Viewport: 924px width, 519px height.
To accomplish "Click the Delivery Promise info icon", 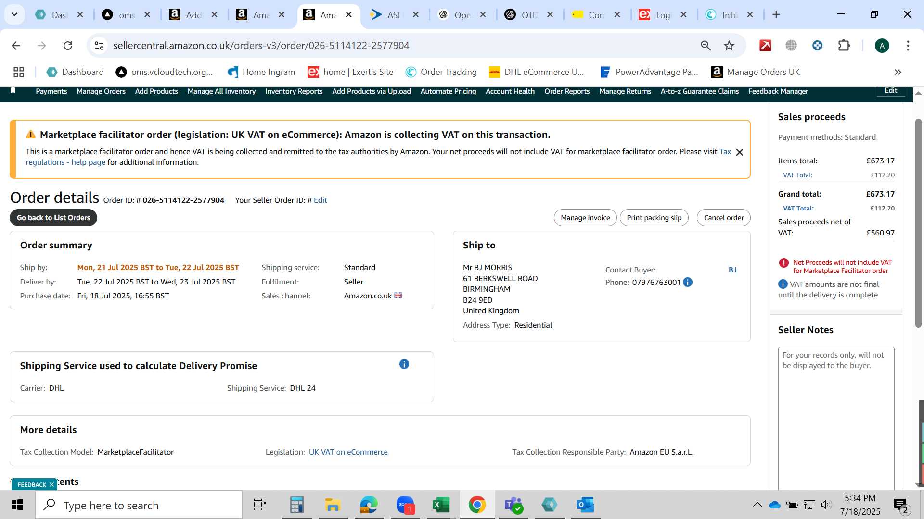I will [x=404, y=364].
